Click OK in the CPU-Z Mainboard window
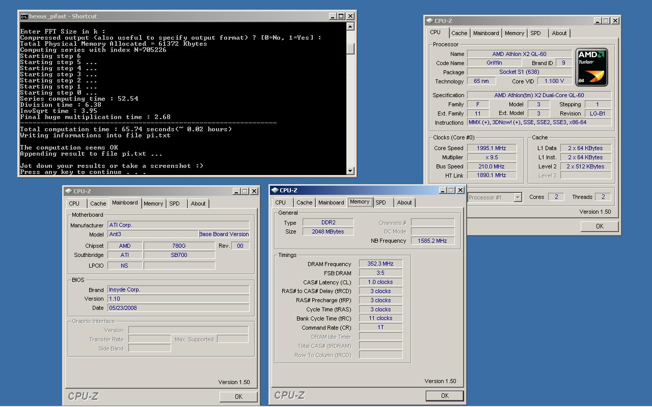 (x=238, y=396)
